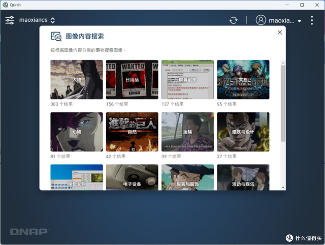The height and width of the screenshot is (245, 325).
Task: Open the 活动与娱乐 category thumbnail
Action: click(x=243, y=177)
